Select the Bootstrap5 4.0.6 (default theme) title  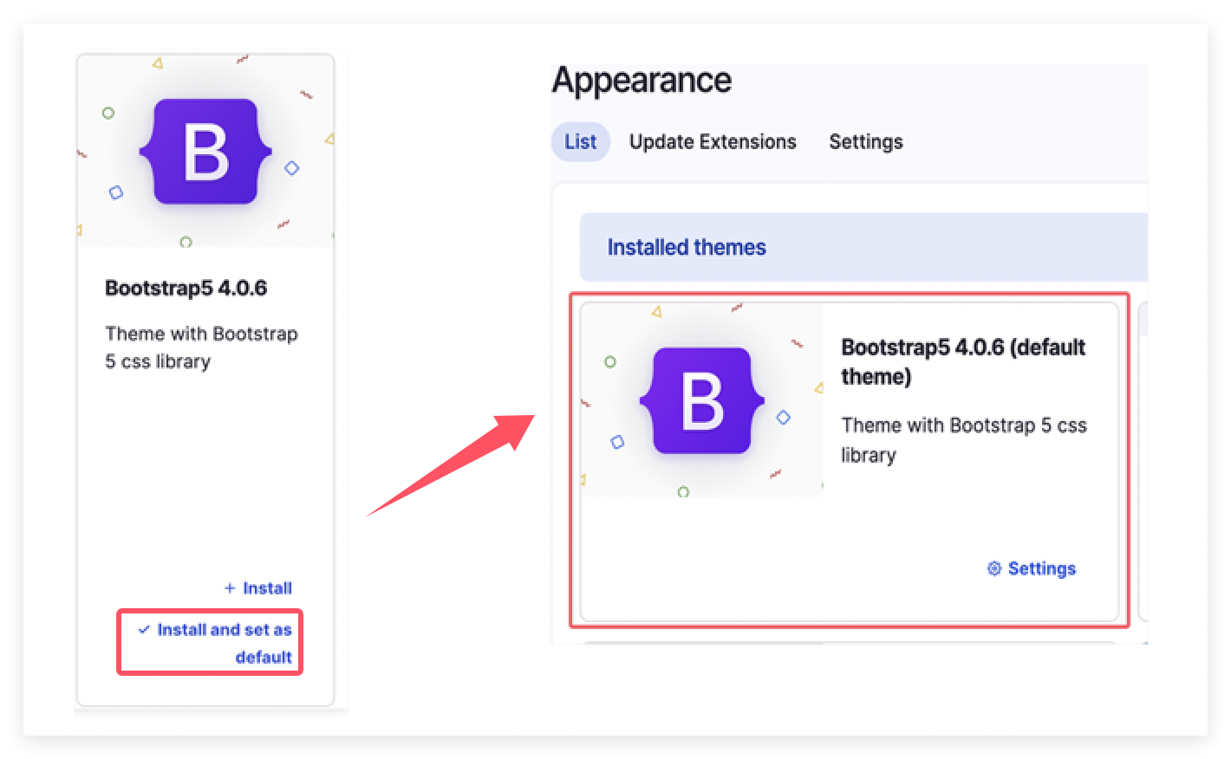tap(962, 361)
